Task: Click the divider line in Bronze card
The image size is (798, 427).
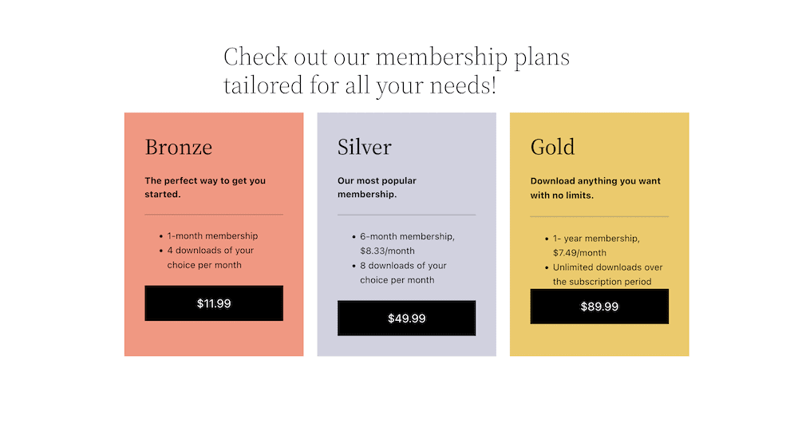Action: [x=214, y=215]
